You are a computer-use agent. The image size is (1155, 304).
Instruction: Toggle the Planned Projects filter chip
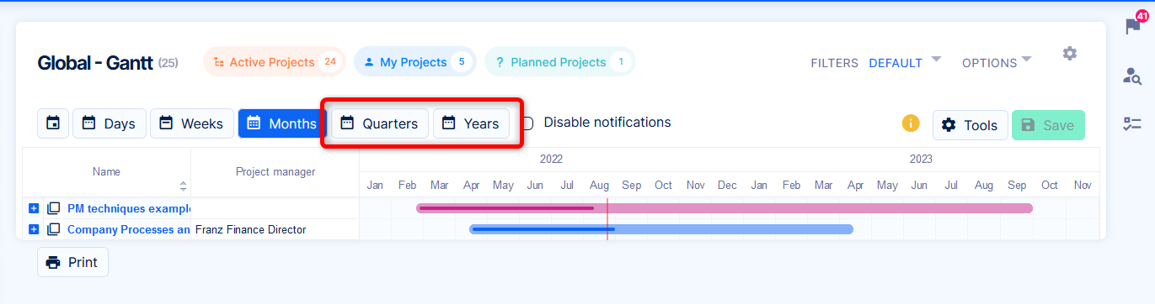coord(560,62)
